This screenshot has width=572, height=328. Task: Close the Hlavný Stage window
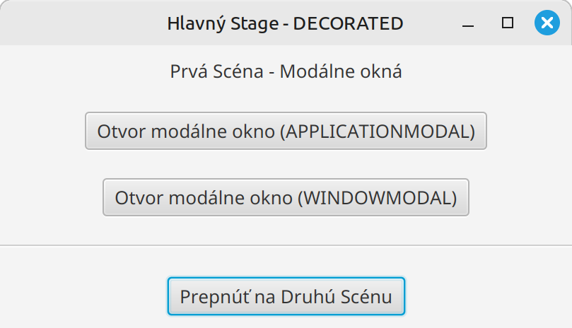546,23
